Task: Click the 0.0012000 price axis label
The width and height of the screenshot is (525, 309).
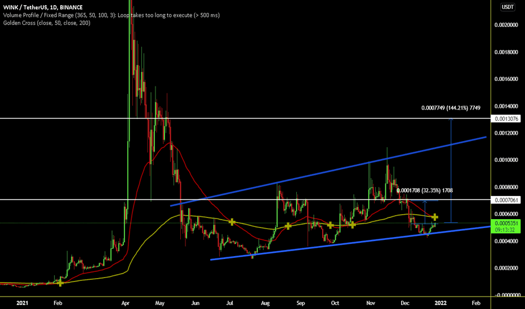Action: click(506, 133)
